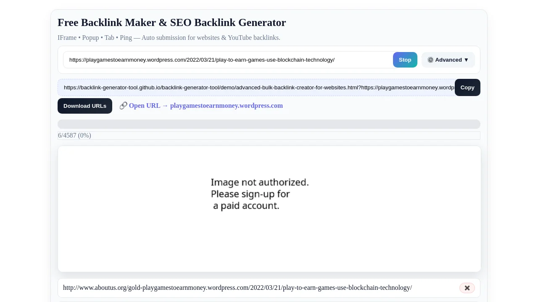
Task: Click the Download URLs button
Action: point(85,106)
